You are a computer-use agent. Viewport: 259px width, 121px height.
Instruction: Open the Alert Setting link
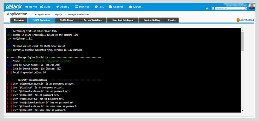247,20
